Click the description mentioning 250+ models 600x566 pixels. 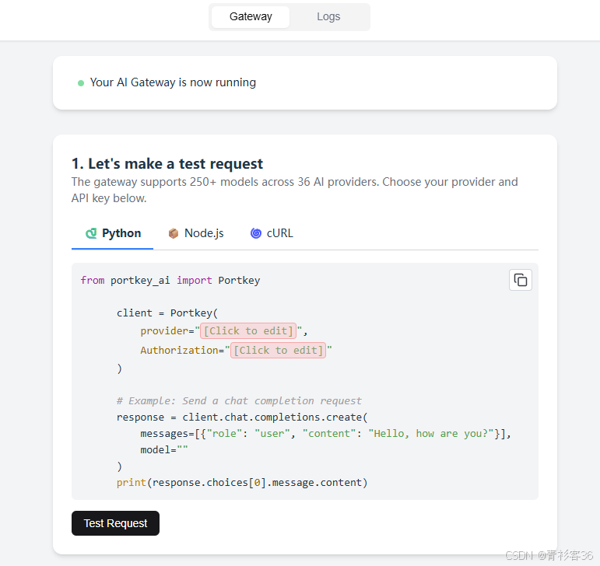(x=295, y=190)
